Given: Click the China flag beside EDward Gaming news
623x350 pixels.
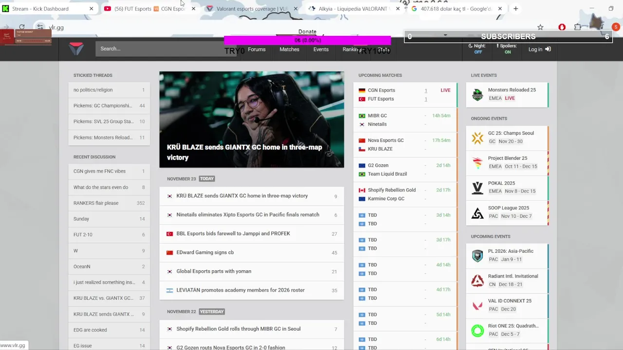Looking at the screenshot, I should coord(169,253).
